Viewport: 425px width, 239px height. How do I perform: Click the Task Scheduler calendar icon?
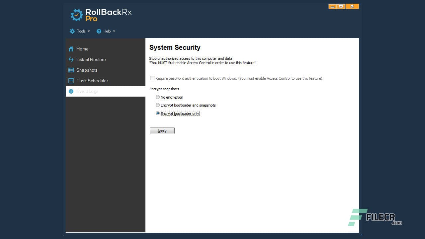click(x=71, y=80)
